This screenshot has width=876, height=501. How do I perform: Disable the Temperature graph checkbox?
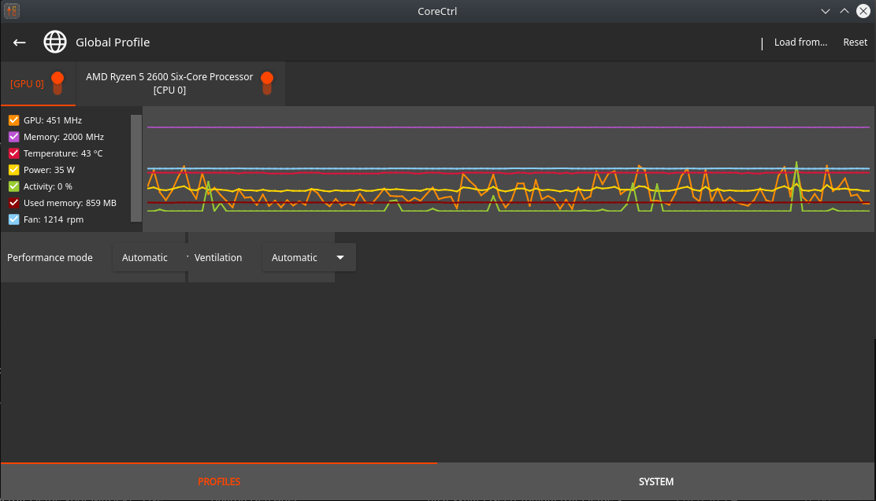pos(13,153)
